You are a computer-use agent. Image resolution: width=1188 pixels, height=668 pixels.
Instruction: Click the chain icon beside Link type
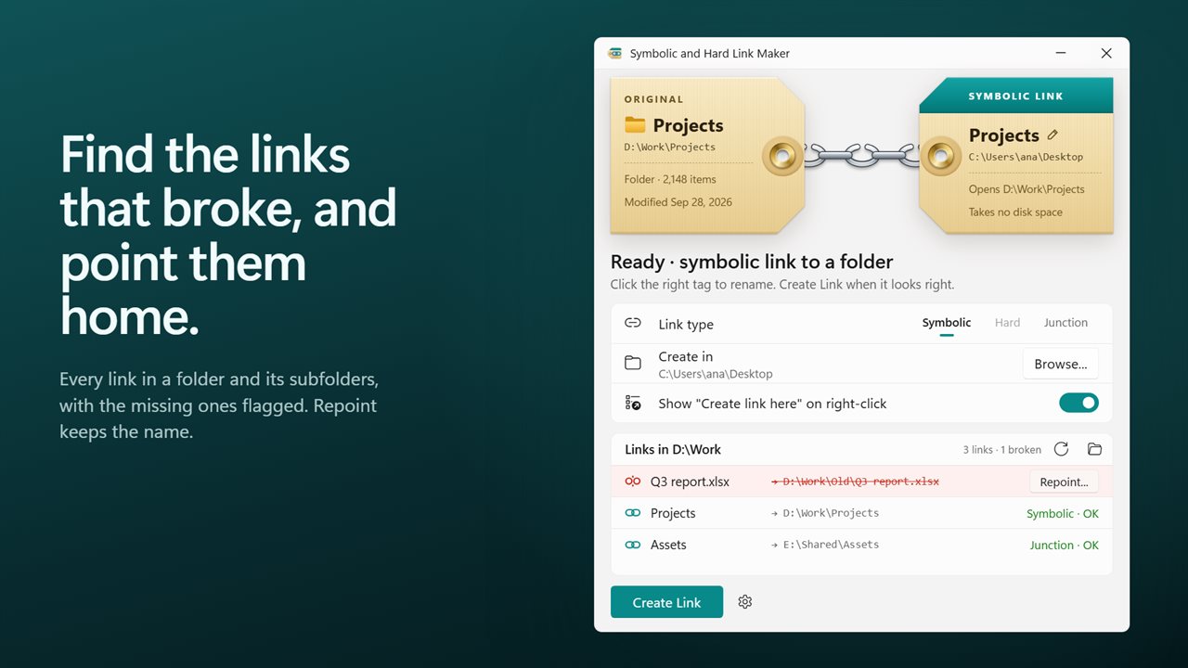[x=633, y=323]
